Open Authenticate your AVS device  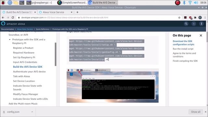coord(29,71)
